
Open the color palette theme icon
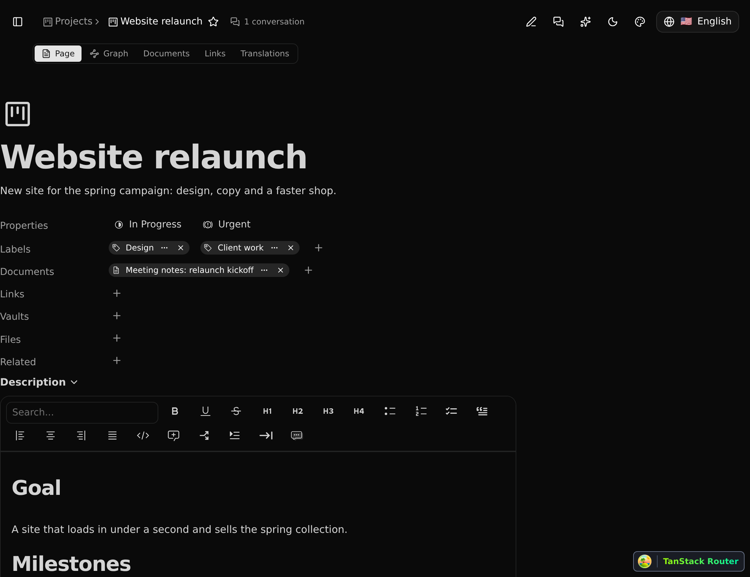640,22
